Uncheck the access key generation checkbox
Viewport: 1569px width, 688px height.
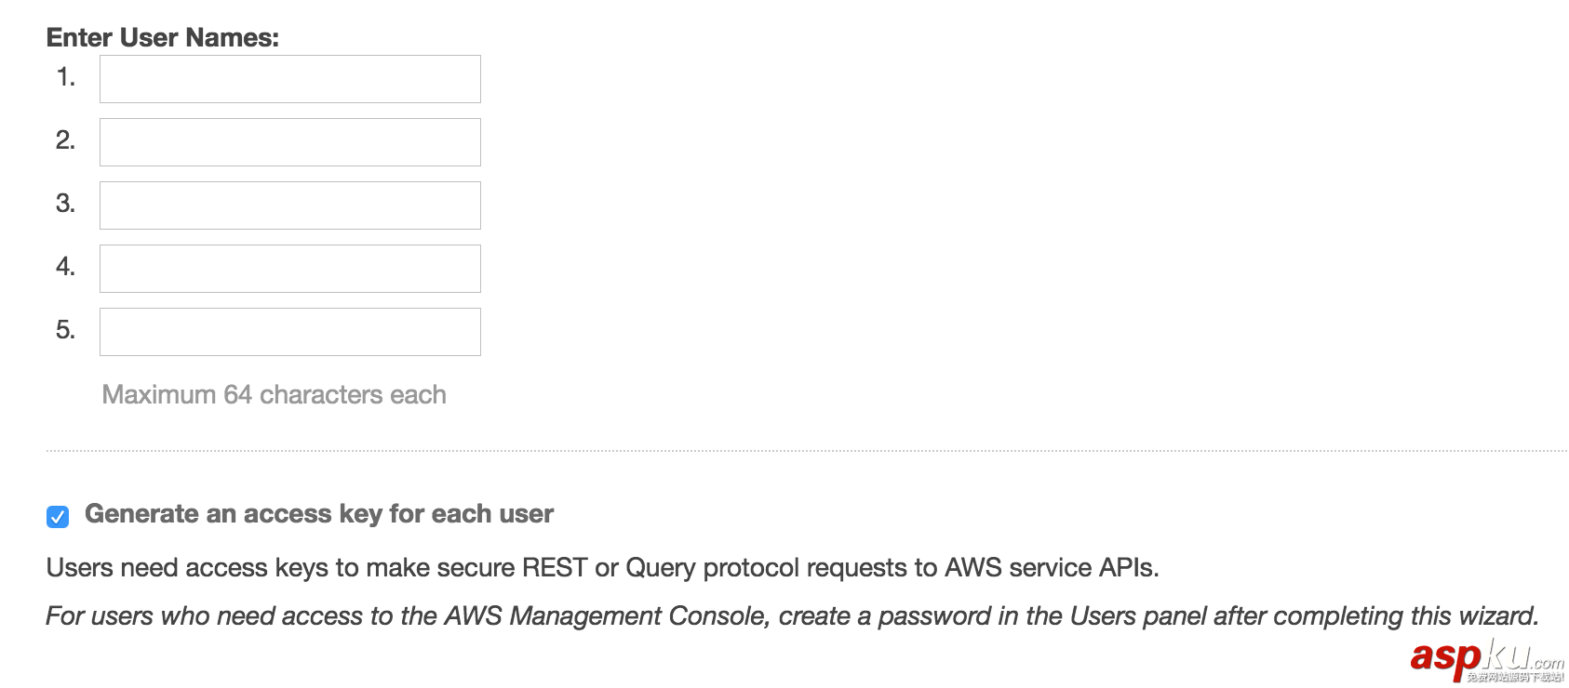[x=58, y=517]
